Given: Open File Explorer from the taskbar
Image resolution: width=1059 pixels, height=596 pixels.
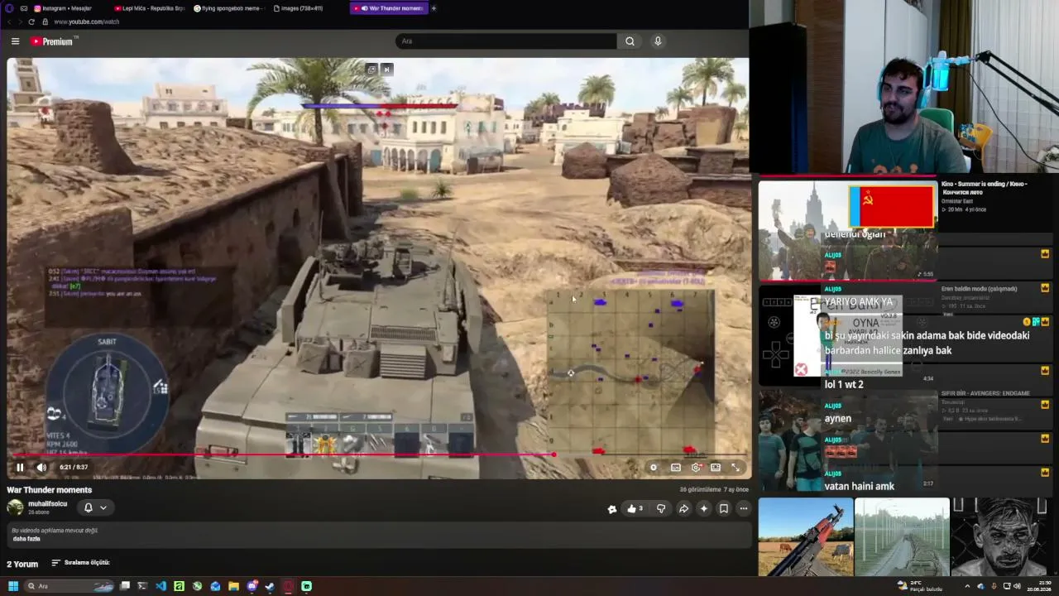Looking at the screenshot, I should [x=233, y=586].
